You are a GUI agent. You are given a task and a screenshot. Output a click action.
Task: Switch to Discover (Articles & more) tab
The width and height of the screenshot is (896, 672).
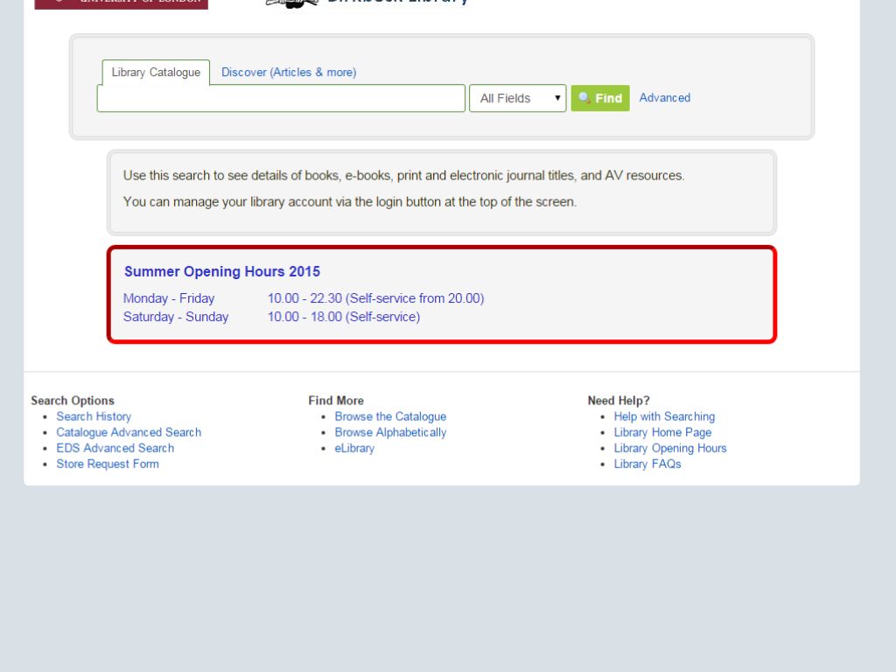[x=289, y=73]
